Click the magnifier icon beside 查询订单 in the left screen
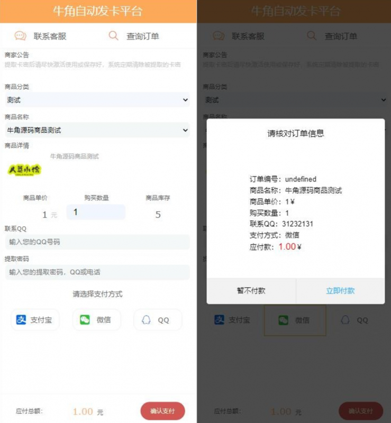 pyautogui.click(x=113, y=35)
